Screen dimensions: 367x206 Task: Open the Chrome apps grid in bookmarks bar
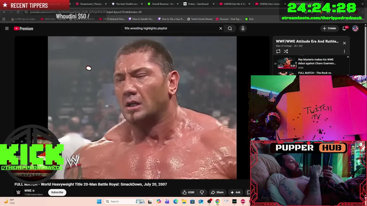click(x=4, y=19)
